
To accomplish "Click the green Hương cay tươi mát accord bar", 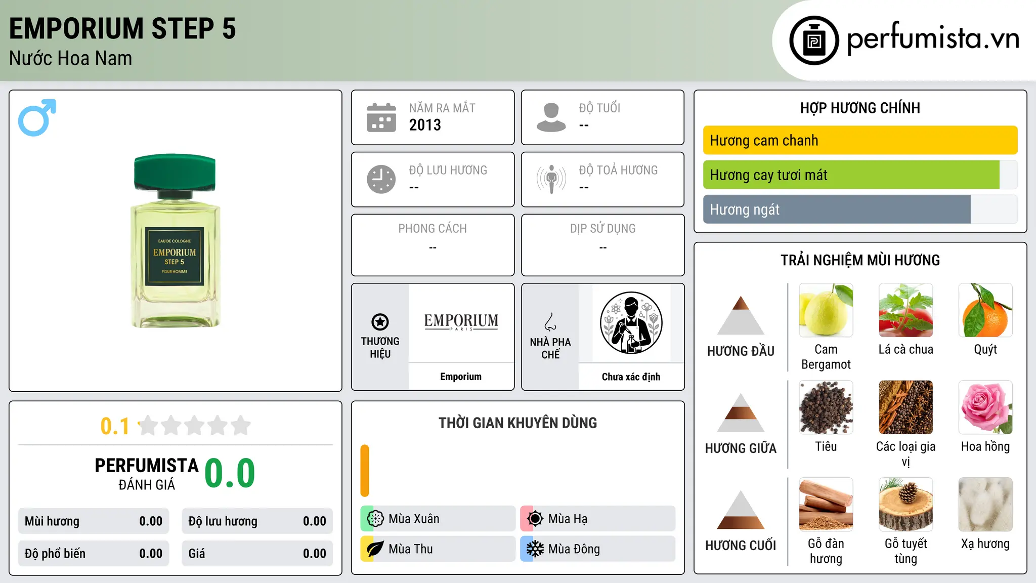I will coord(851,175).
